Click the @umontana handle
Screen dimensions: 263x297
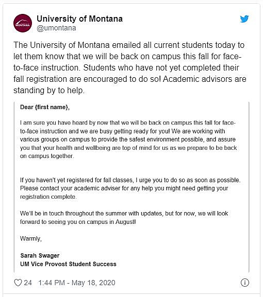coord(56,28)
